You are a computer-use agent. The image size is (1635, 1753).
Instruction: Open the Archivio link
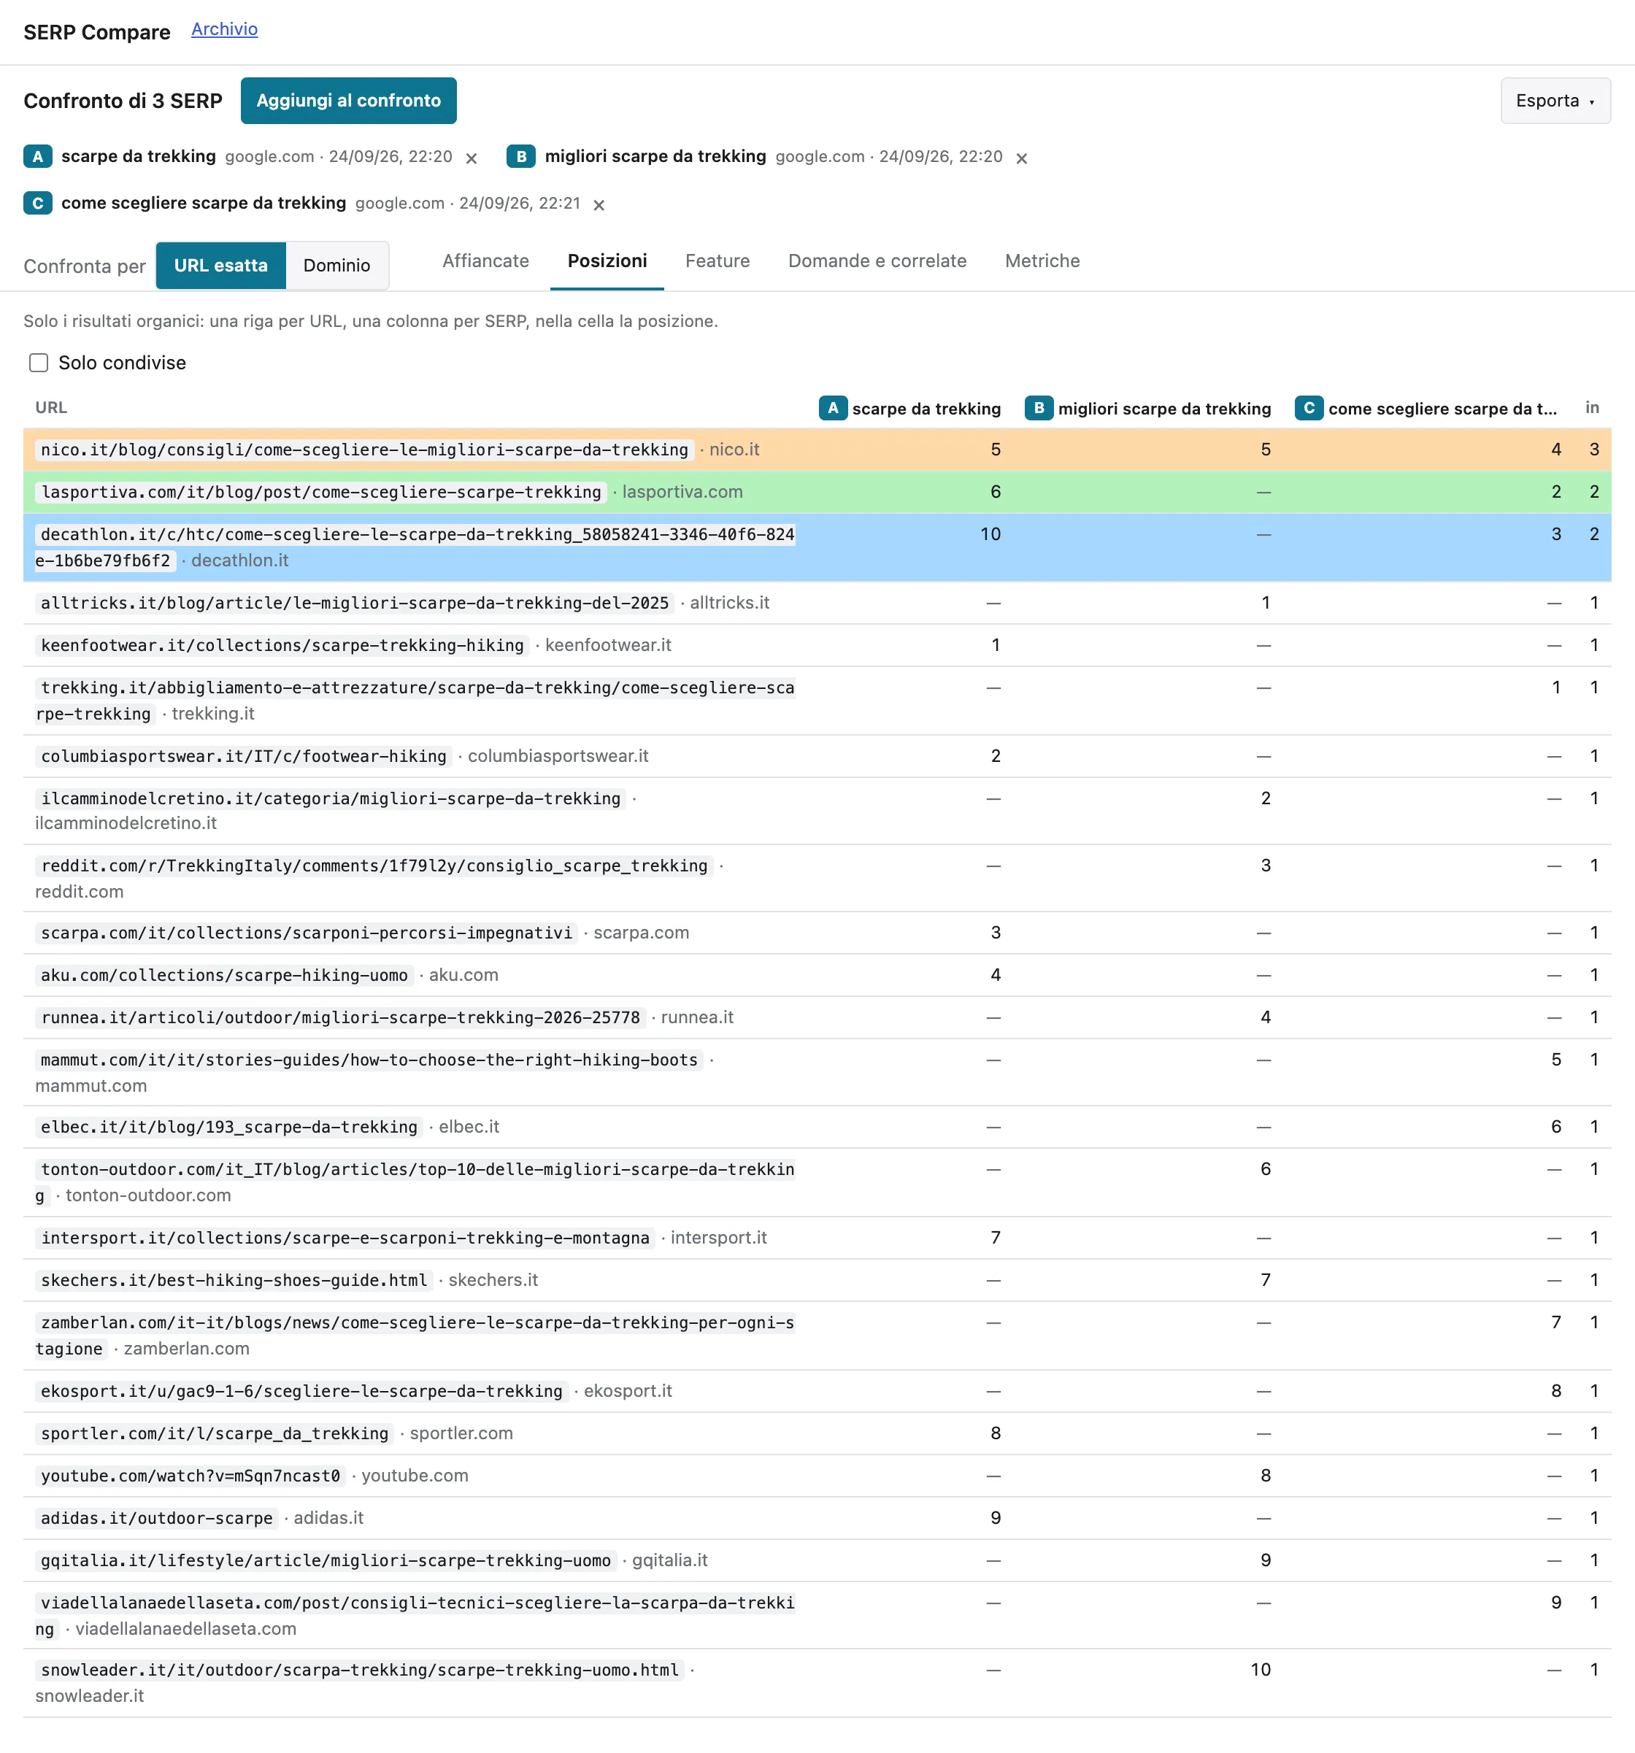(225, 29)
